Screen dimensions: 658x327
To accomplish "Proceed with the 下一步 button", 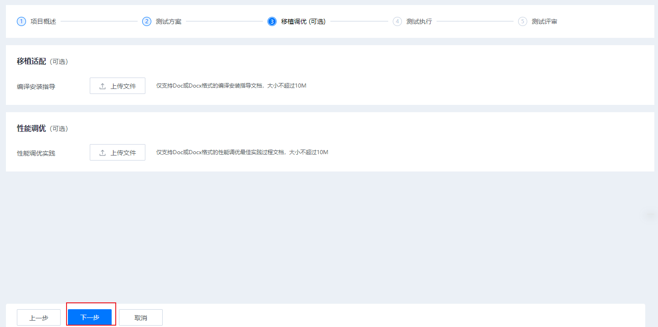I will tap(90, 317).
